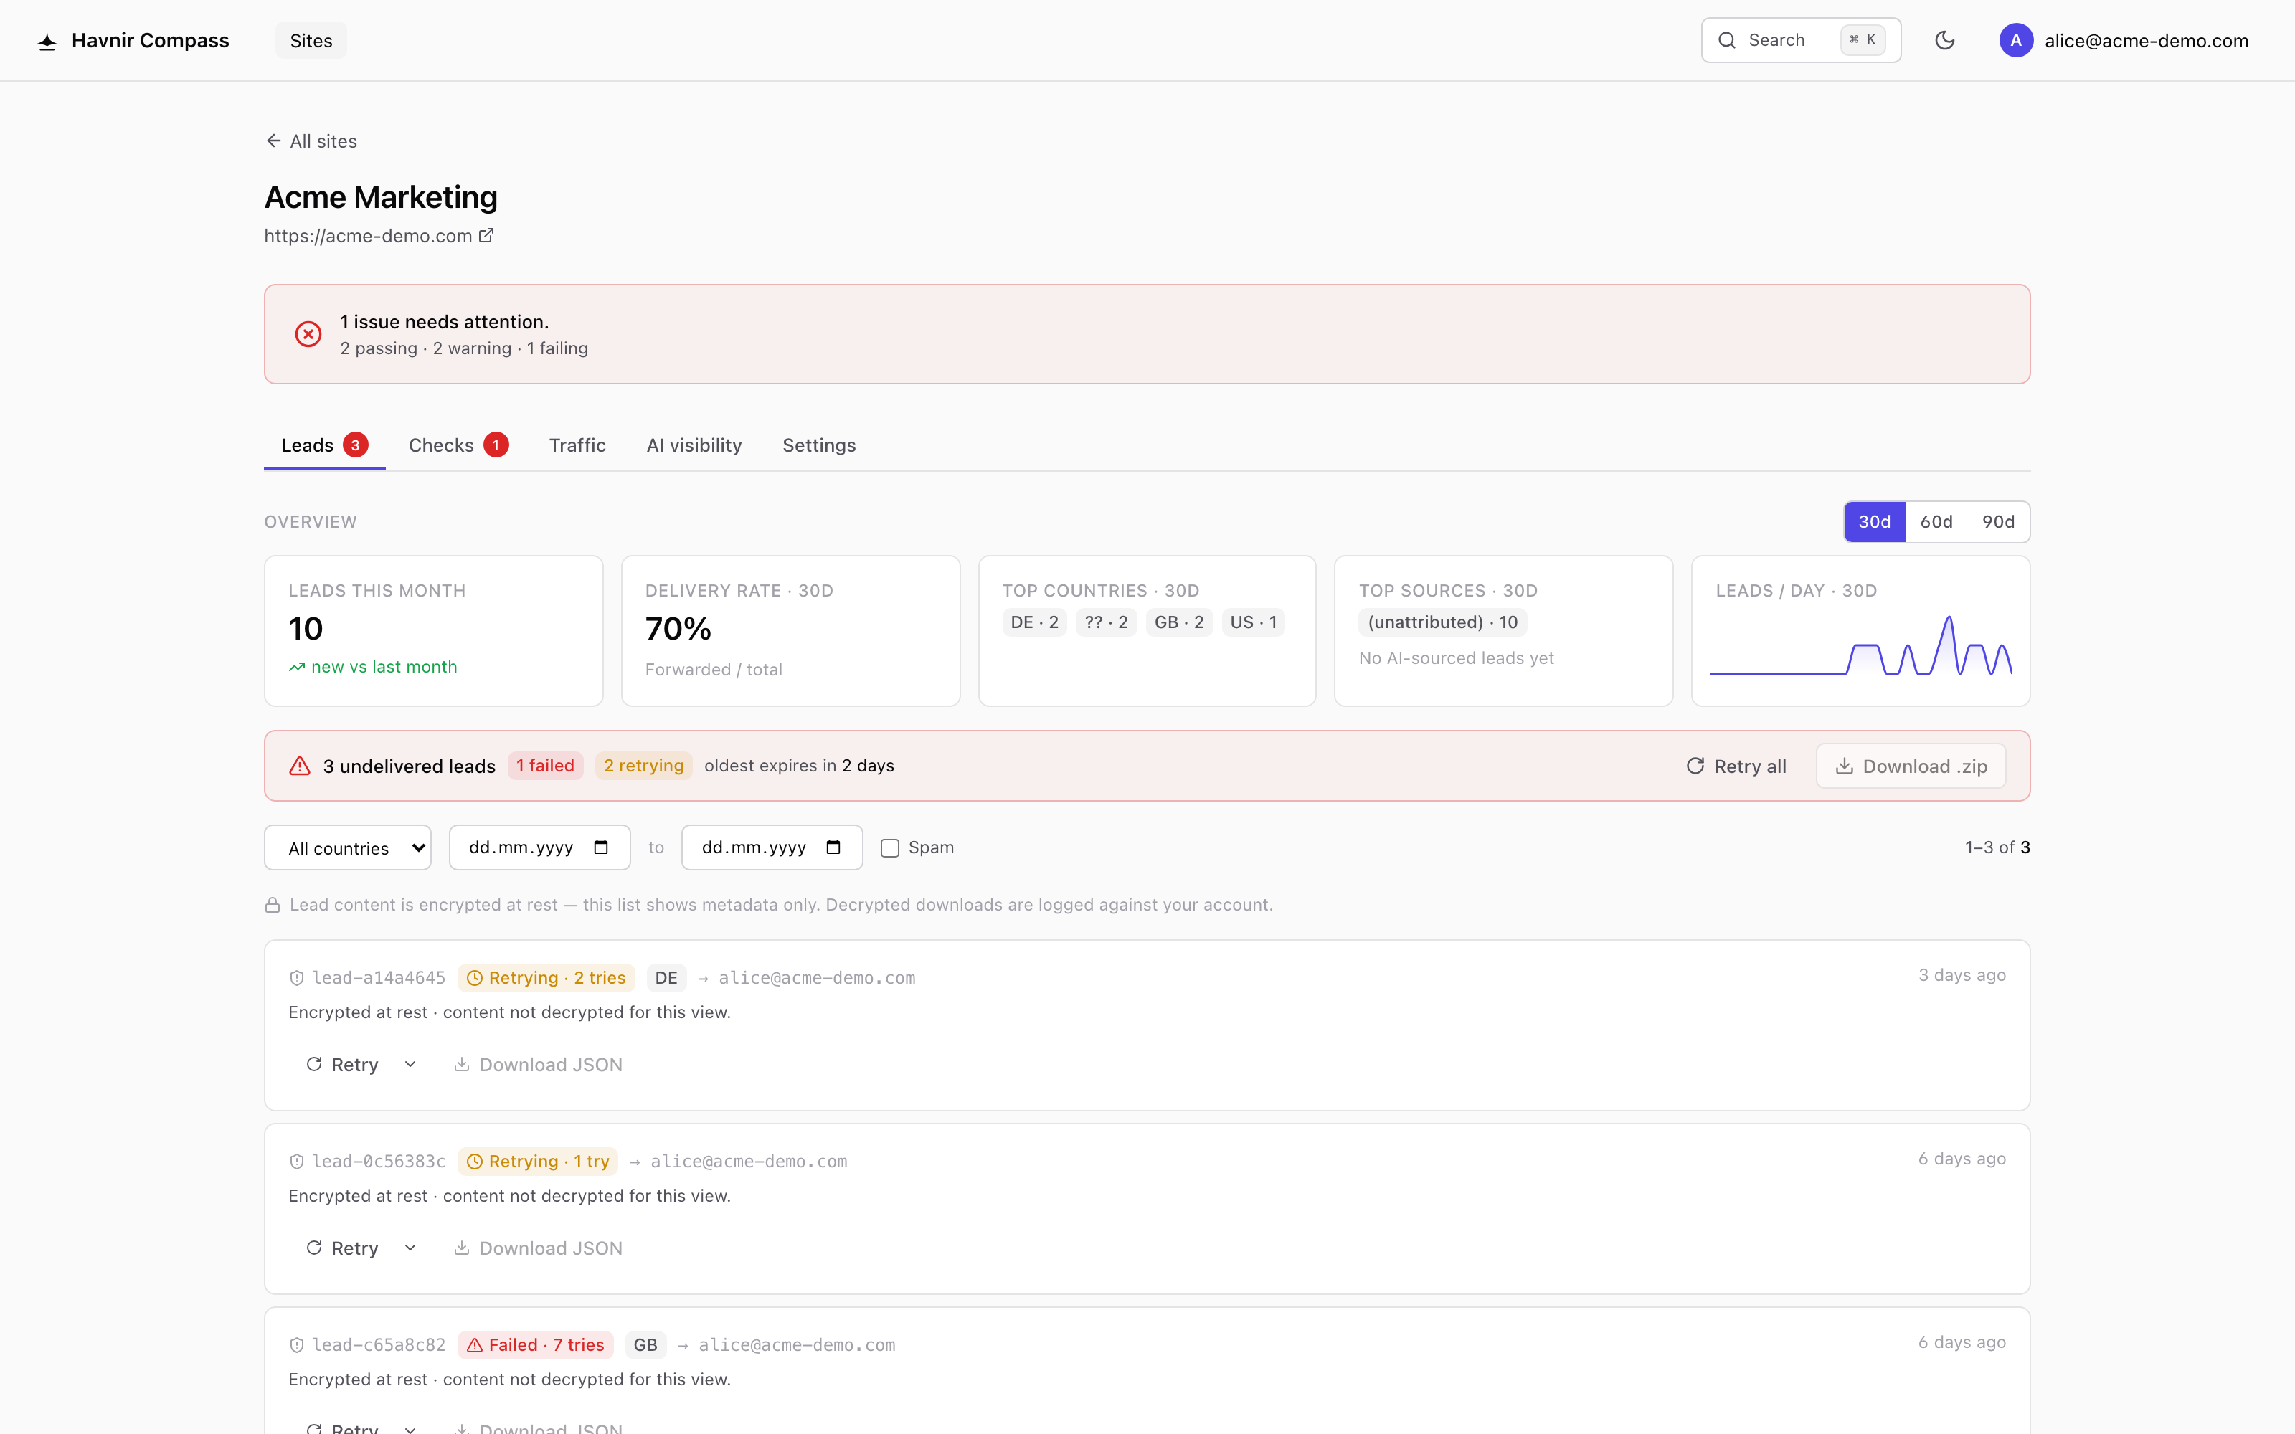
Task: Click the Havnir Compass logo icon
Action: [x=47, y=41]
